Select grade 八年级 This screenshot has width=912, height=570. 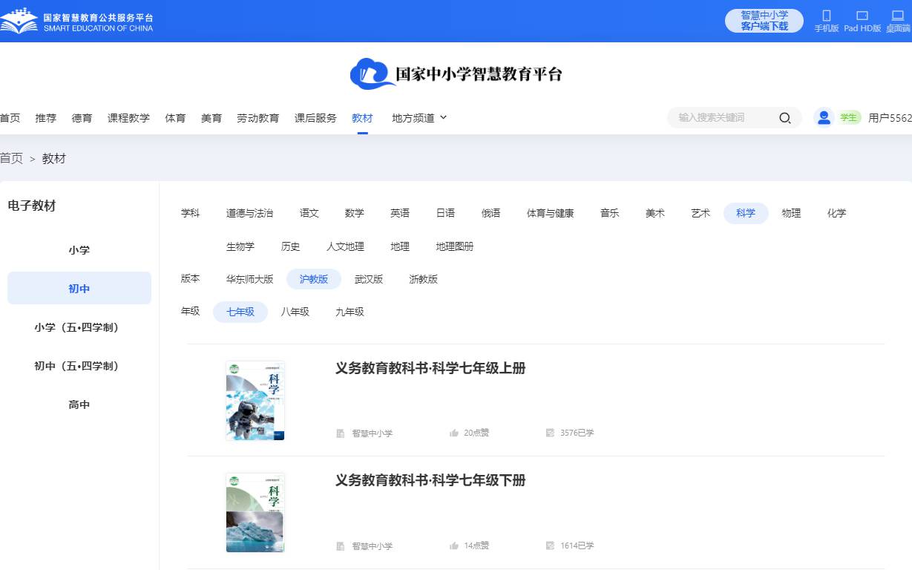[x=295, y=312]
